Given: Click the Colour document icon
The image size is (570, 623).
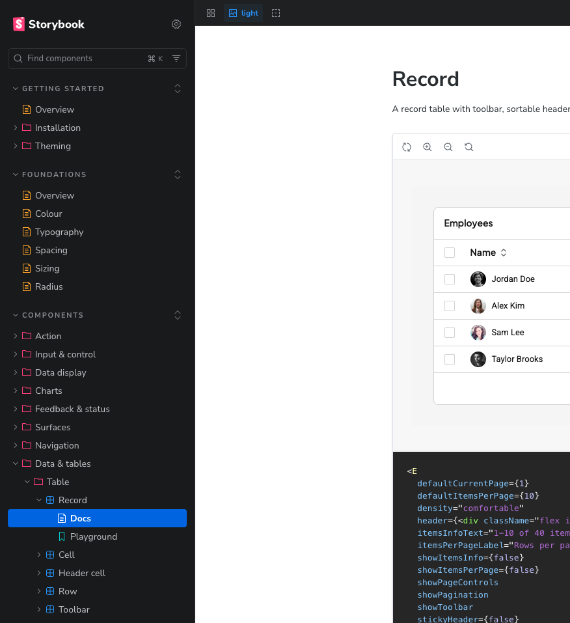Looking at the screenshot, I should coord(27,214).
